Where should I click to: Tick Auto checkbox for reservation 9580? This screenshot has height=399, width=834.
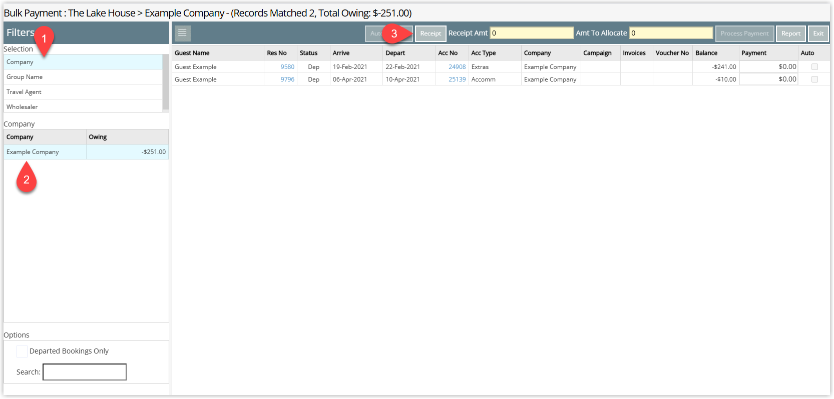(x=814, y=67)
